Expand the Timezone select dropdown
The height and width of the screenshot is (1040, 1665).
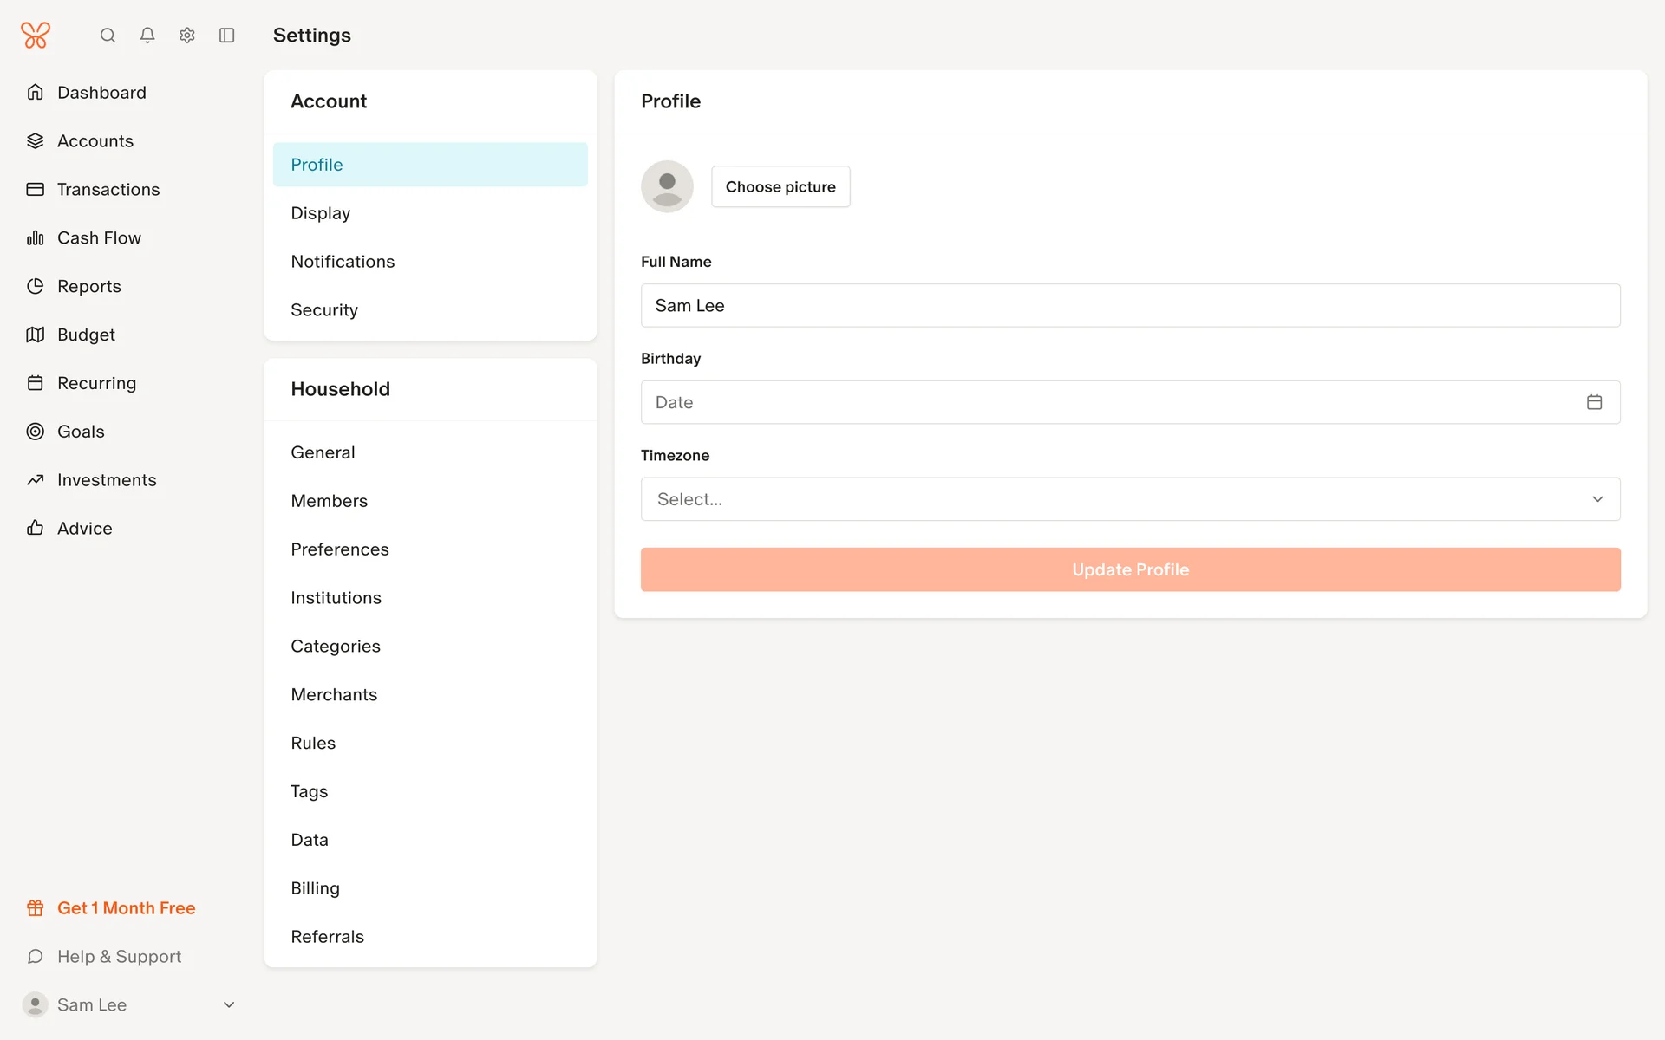[x=1130, y=499]
